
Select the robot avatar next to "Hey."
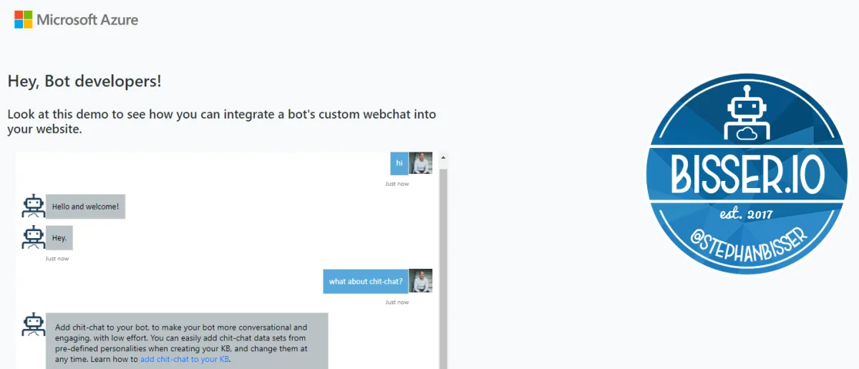(33, 237)
